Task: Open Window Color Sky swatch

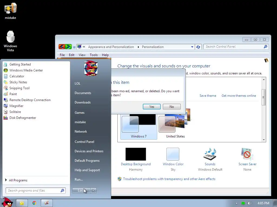Action: coord(173,154)
